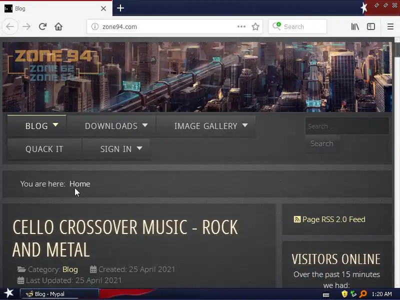Image resolution: width=400 pixels, height=300 pixels.
Task: Click the RSS feed orange icon
Action: pos(297,219)
